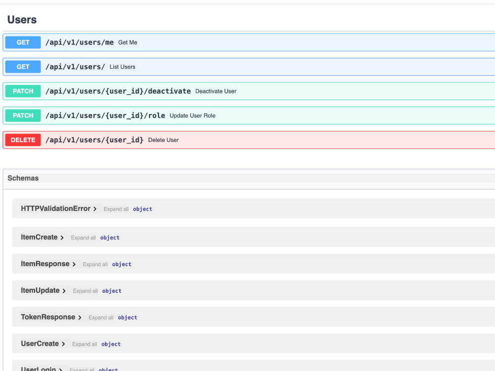495x371 pixels.
Task: Click Expand all for UserCreate
Action: [85, 344]
